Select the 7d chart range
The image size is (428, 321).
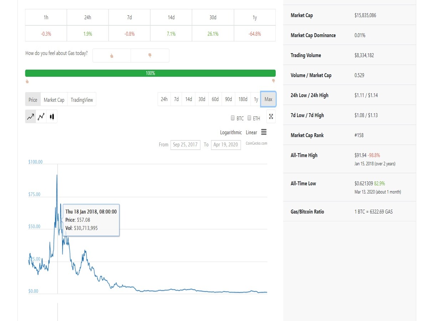(x=176, y=99)
